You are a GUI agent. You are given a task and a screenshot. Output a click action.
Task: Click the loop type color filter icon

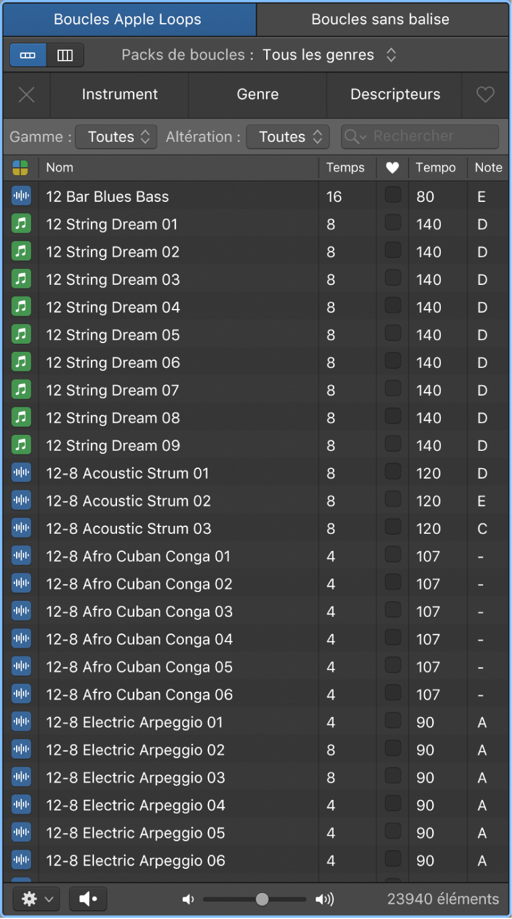coord(20,168)
